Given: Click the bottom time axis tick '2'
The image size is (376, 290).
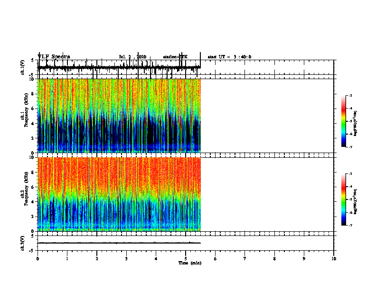Looking at the screenshot, I should (97, 258).
